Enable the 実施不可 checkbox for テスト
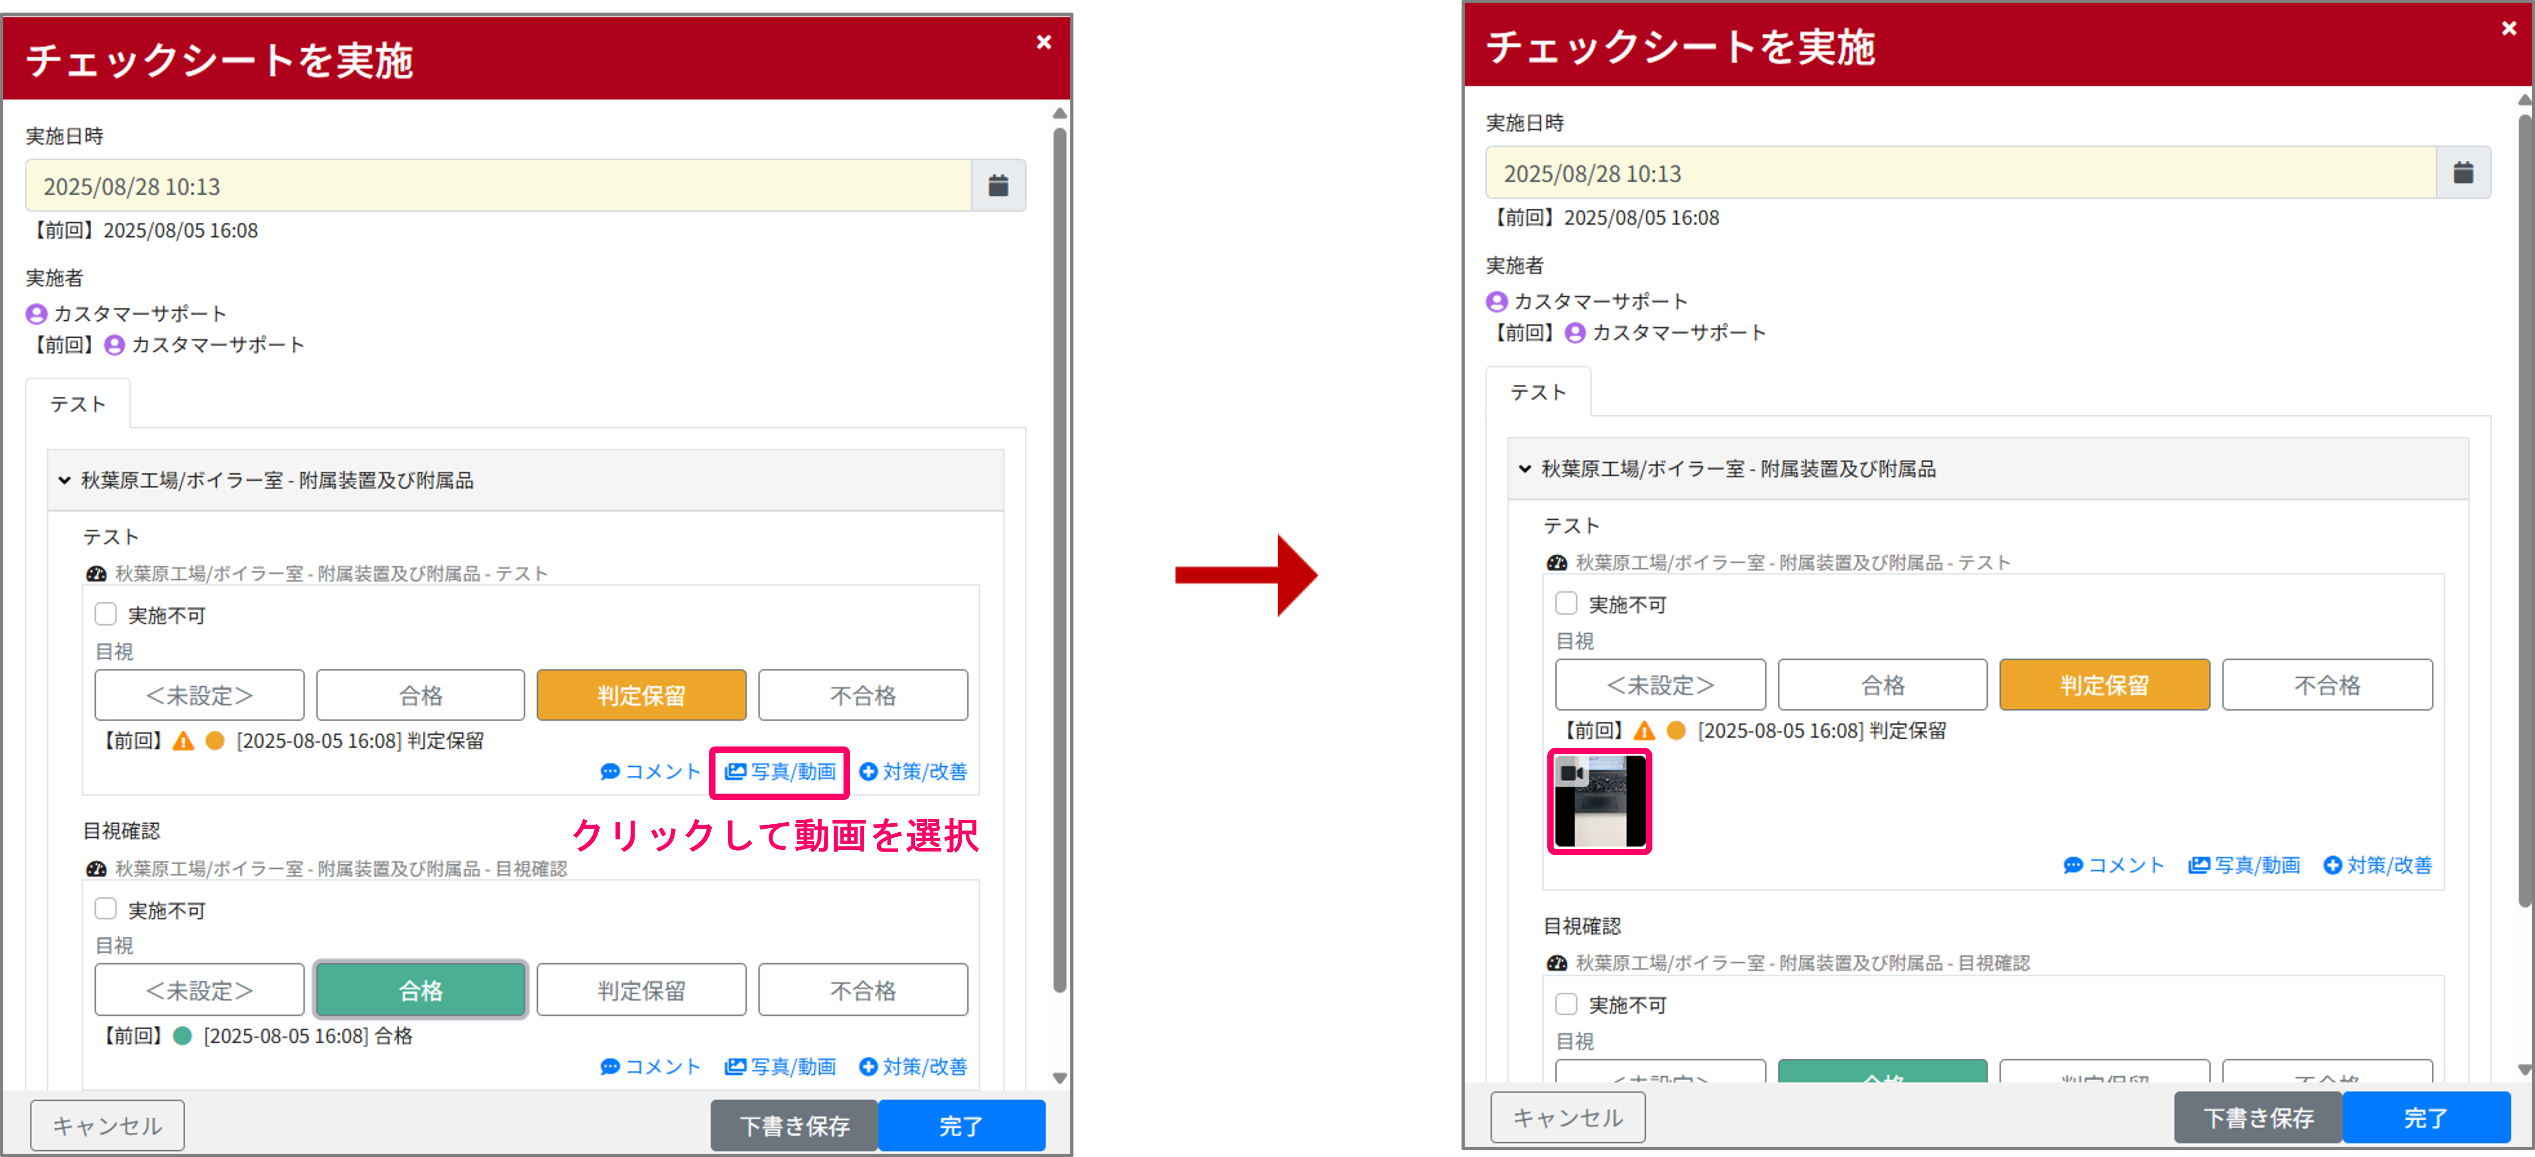The image size is (2535, 1157). 105,613
